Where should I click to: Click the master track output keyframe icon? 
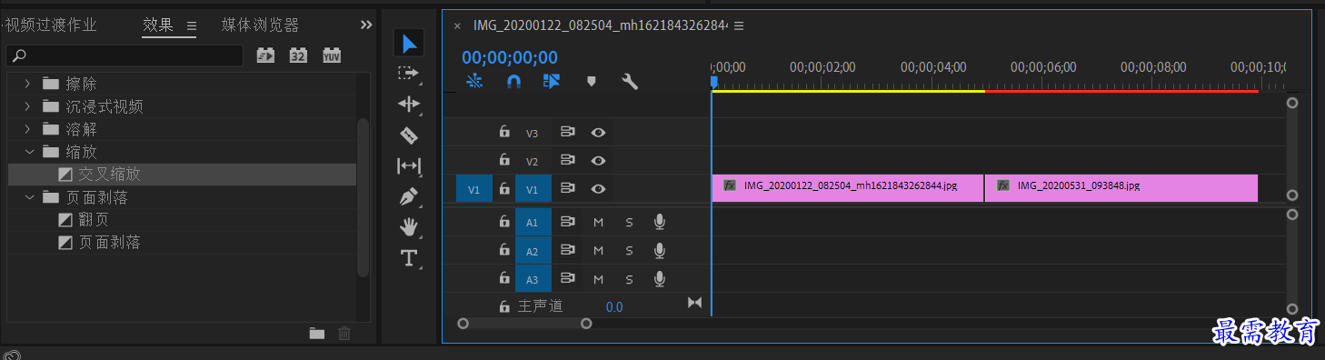[695, 303]
